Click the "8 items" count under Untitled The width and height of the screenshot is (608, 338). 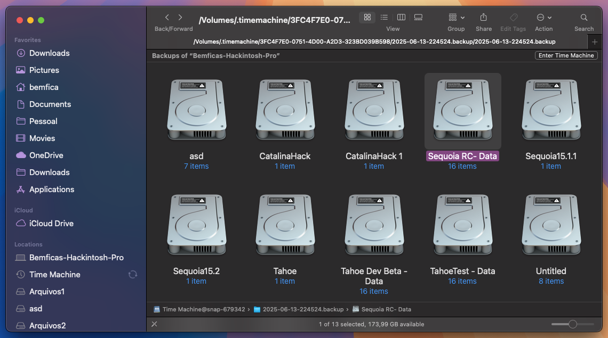pos(551,281)
